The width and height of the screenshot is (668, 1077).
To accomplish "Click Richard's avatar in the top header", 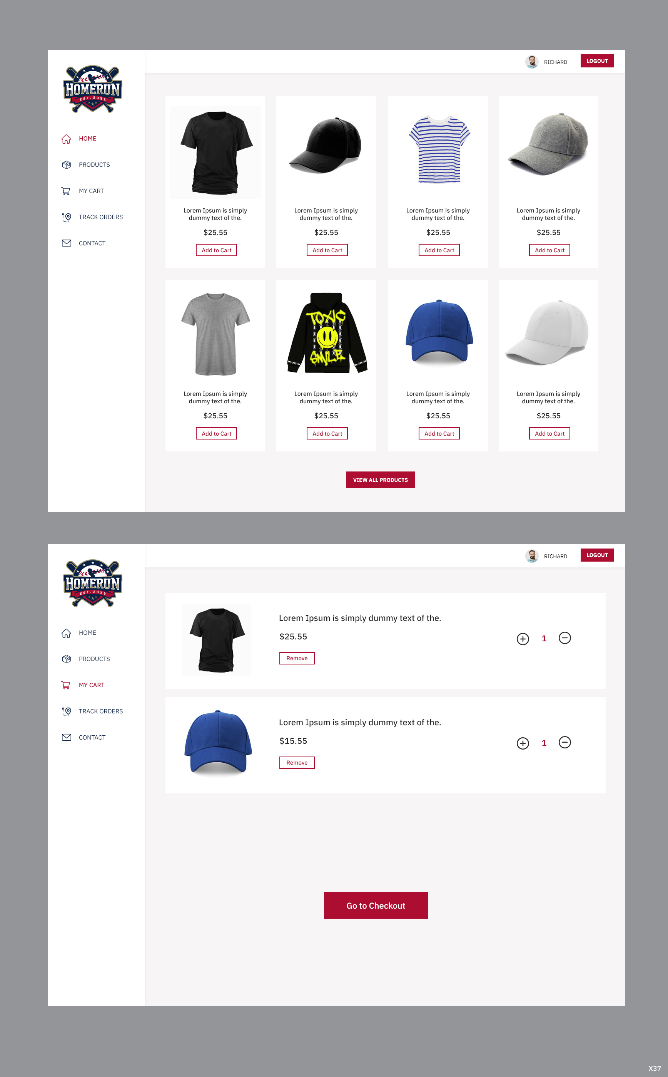I will [x=532, y=62].
